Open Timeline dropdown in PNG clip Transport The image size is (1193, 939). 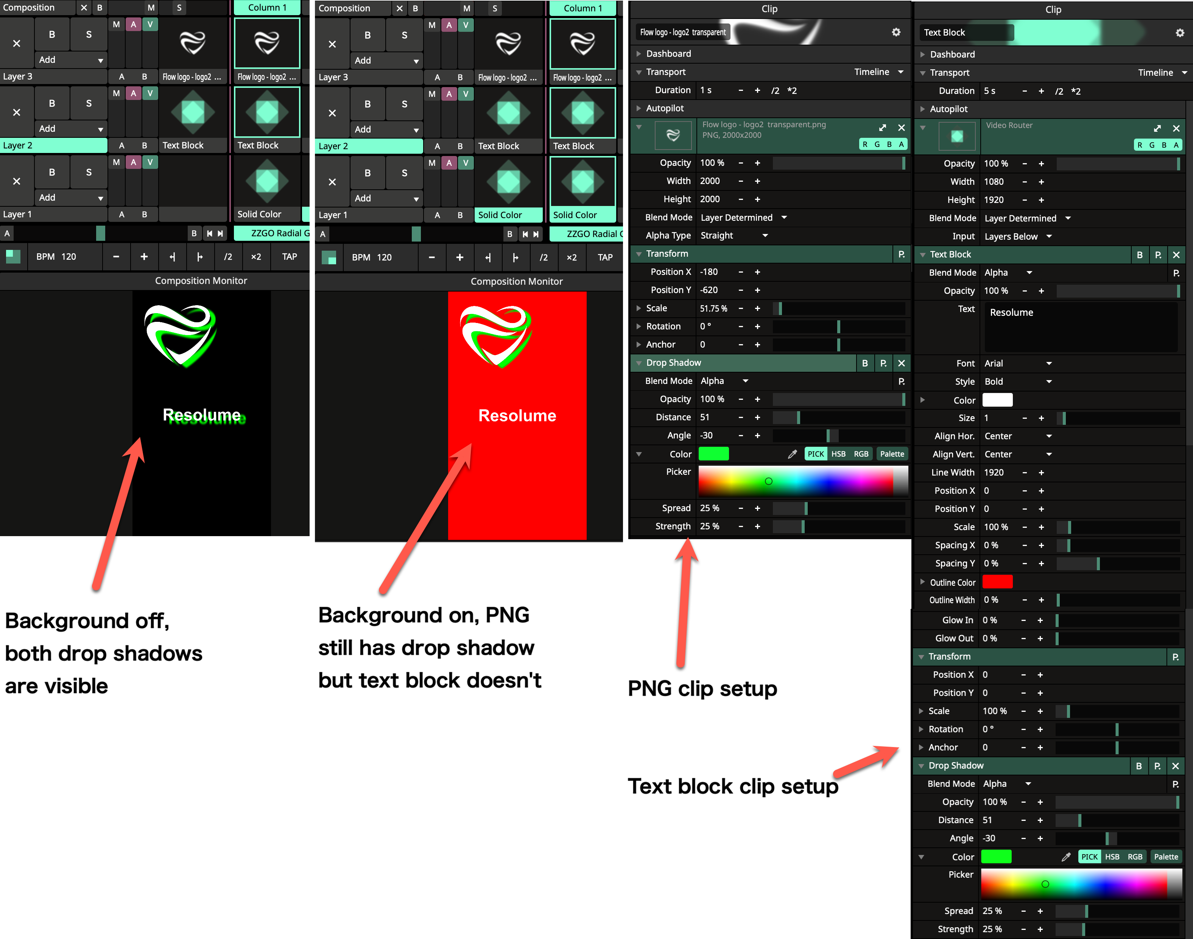878,72
